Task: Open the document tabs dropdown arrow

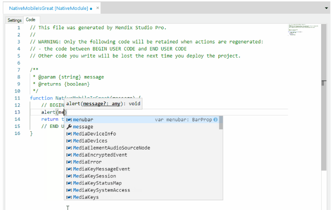Action: (x=326, y=8)
